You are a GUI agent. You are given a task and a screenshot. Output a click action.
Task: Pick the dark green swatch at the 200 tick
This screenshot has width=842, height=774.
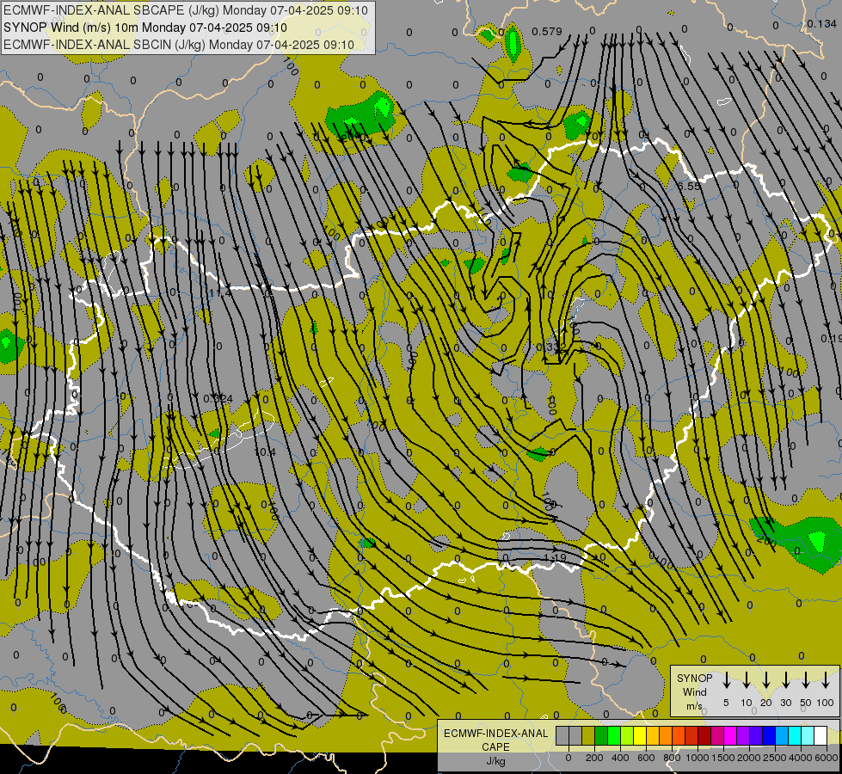click(x=601, y=735)
